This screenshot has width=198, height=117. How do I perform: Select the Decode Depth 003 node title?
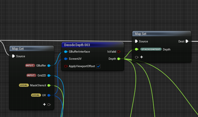[x=77, y=45]
